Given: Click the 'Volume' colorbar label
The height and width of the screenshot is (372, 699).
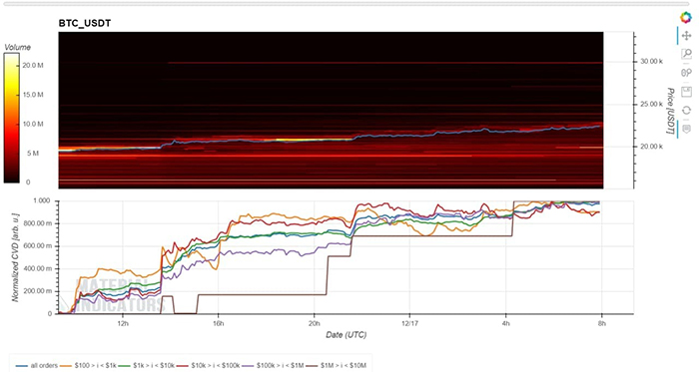Looking at the screenshot, I should click(17, 47).
